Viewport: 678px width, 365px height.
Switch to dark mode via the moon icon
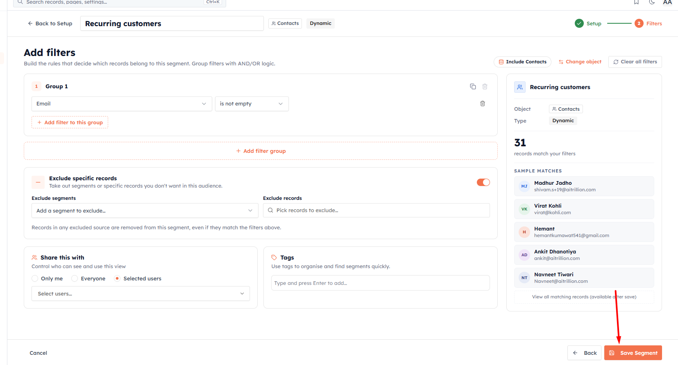[x=652, y=2]
